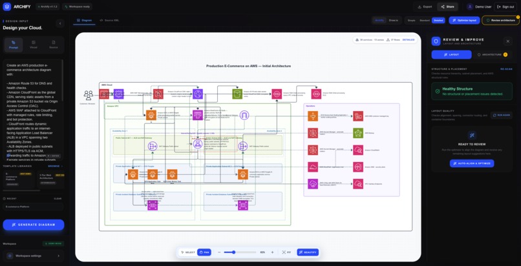Select the purple CloudFront globe icon

(198, 94)
